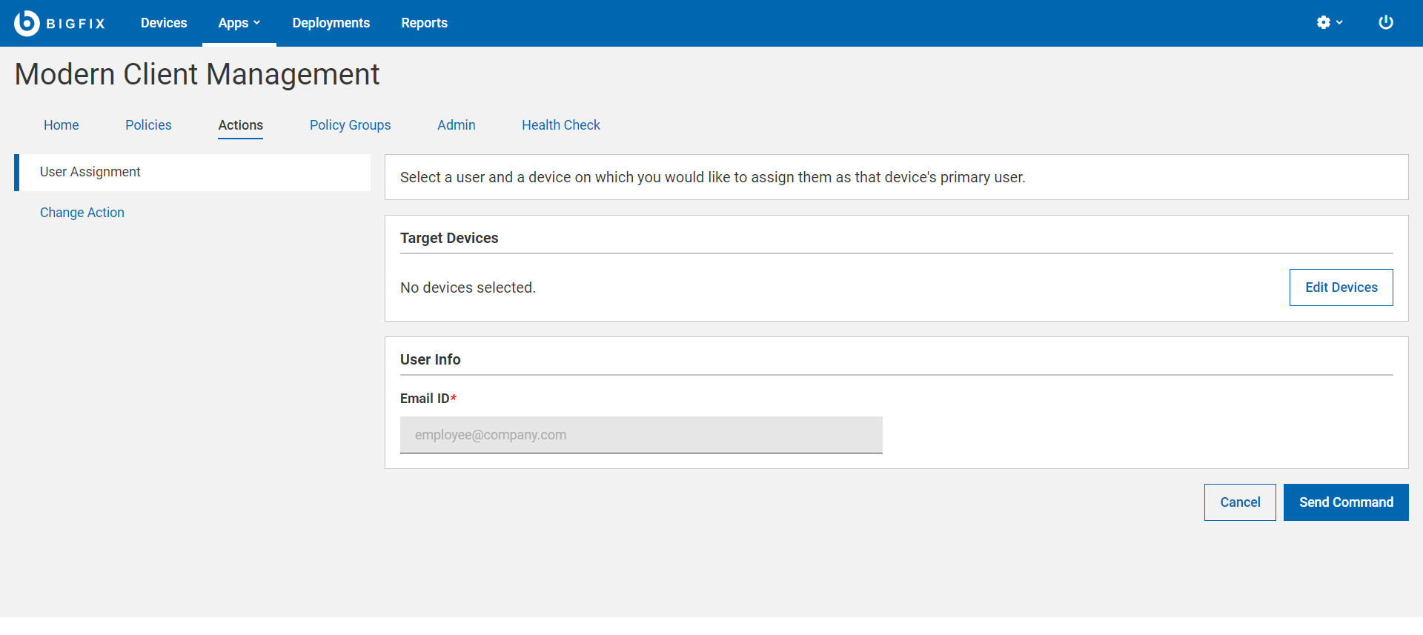1423x635 pixels.
Task: Open the Health Check tab
Action: (x=560, y=125)
